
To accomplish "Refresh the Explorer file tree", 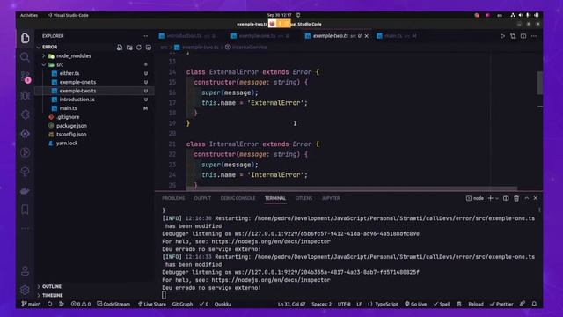I will (x=139, y=48).
